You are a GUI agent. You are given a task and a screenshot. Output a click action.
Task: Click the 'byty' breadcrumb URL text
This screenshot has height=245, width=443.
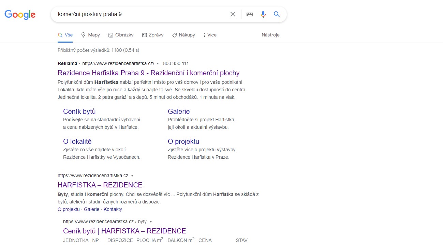pyautogui.click(x=142, y=221)
